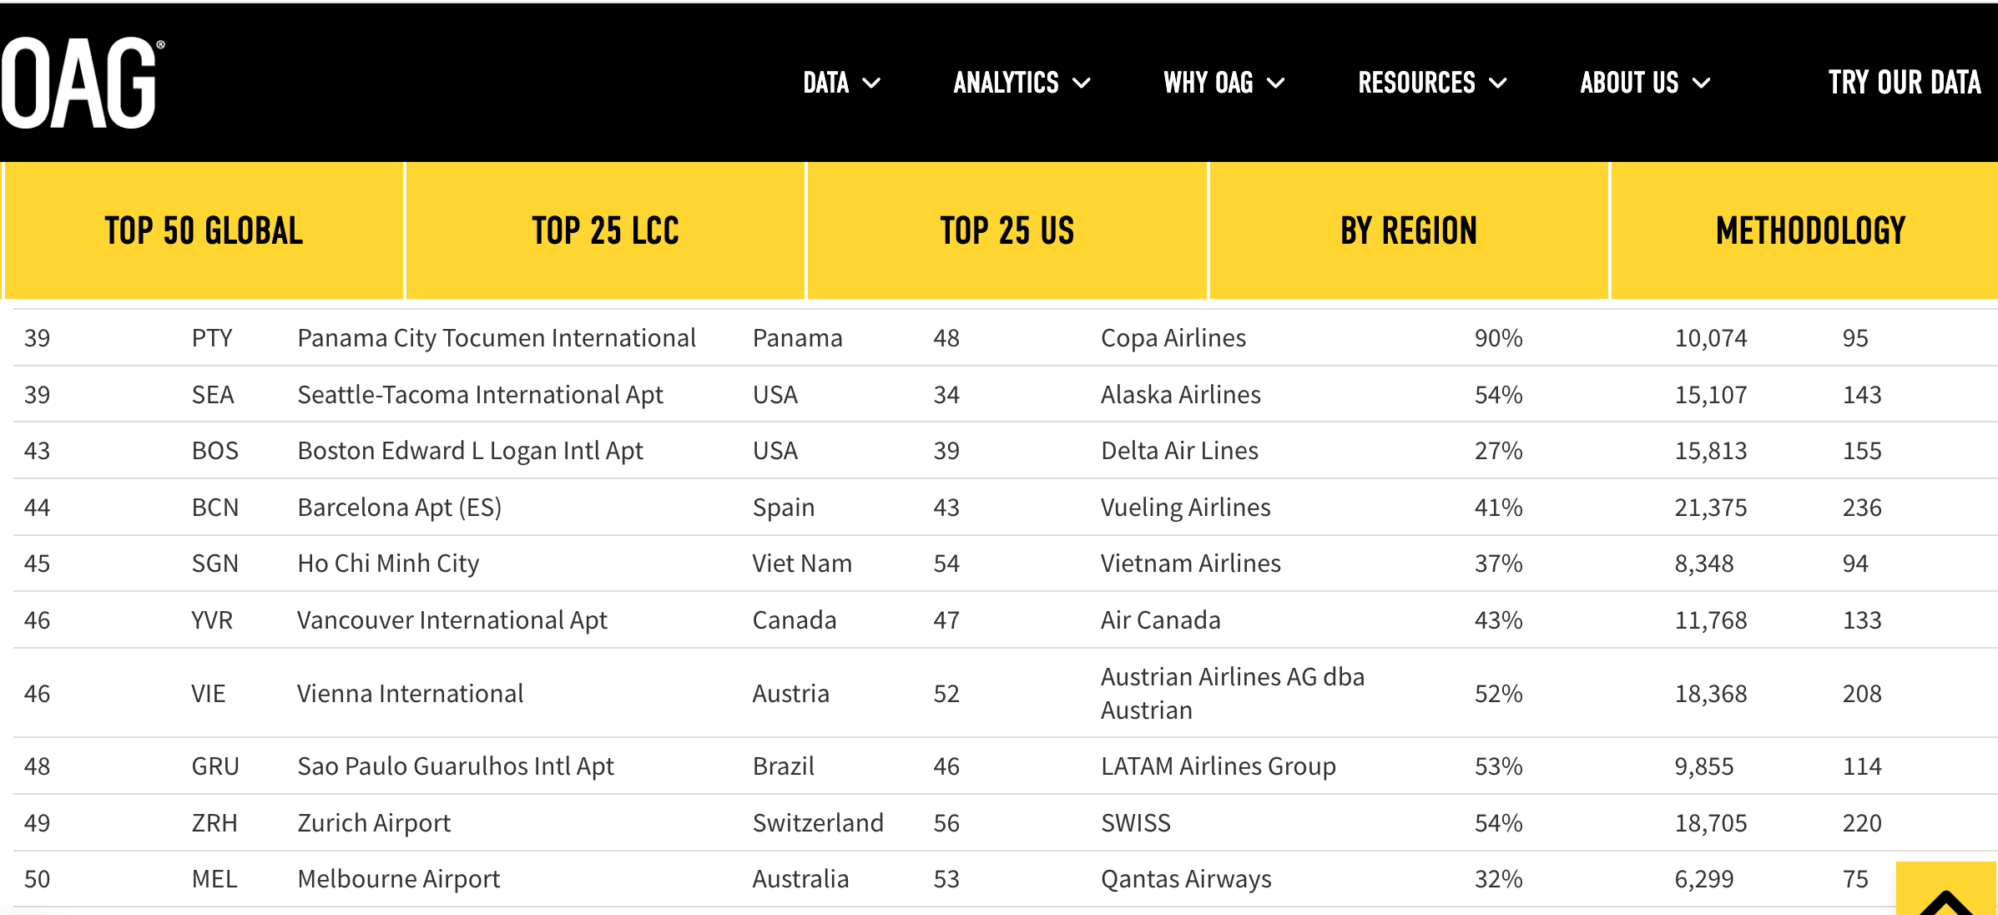Expand the ANALYTICS menu chevron
The image size is (1998, 915).
(x=1082, y=83)
